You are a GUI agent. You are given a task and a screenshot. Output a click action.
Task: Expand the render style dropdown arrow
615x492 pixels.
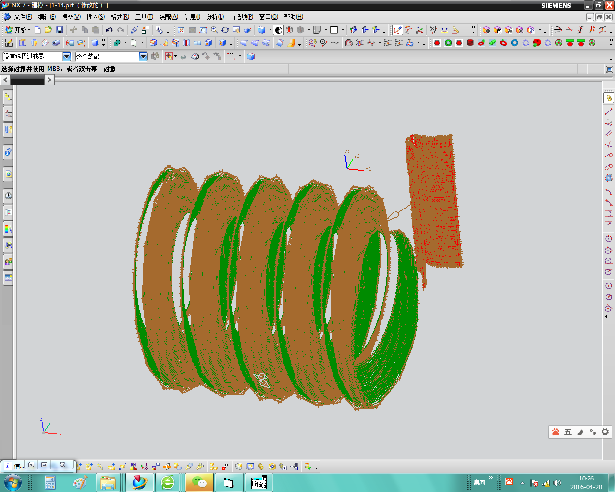(x=270, y=30)
